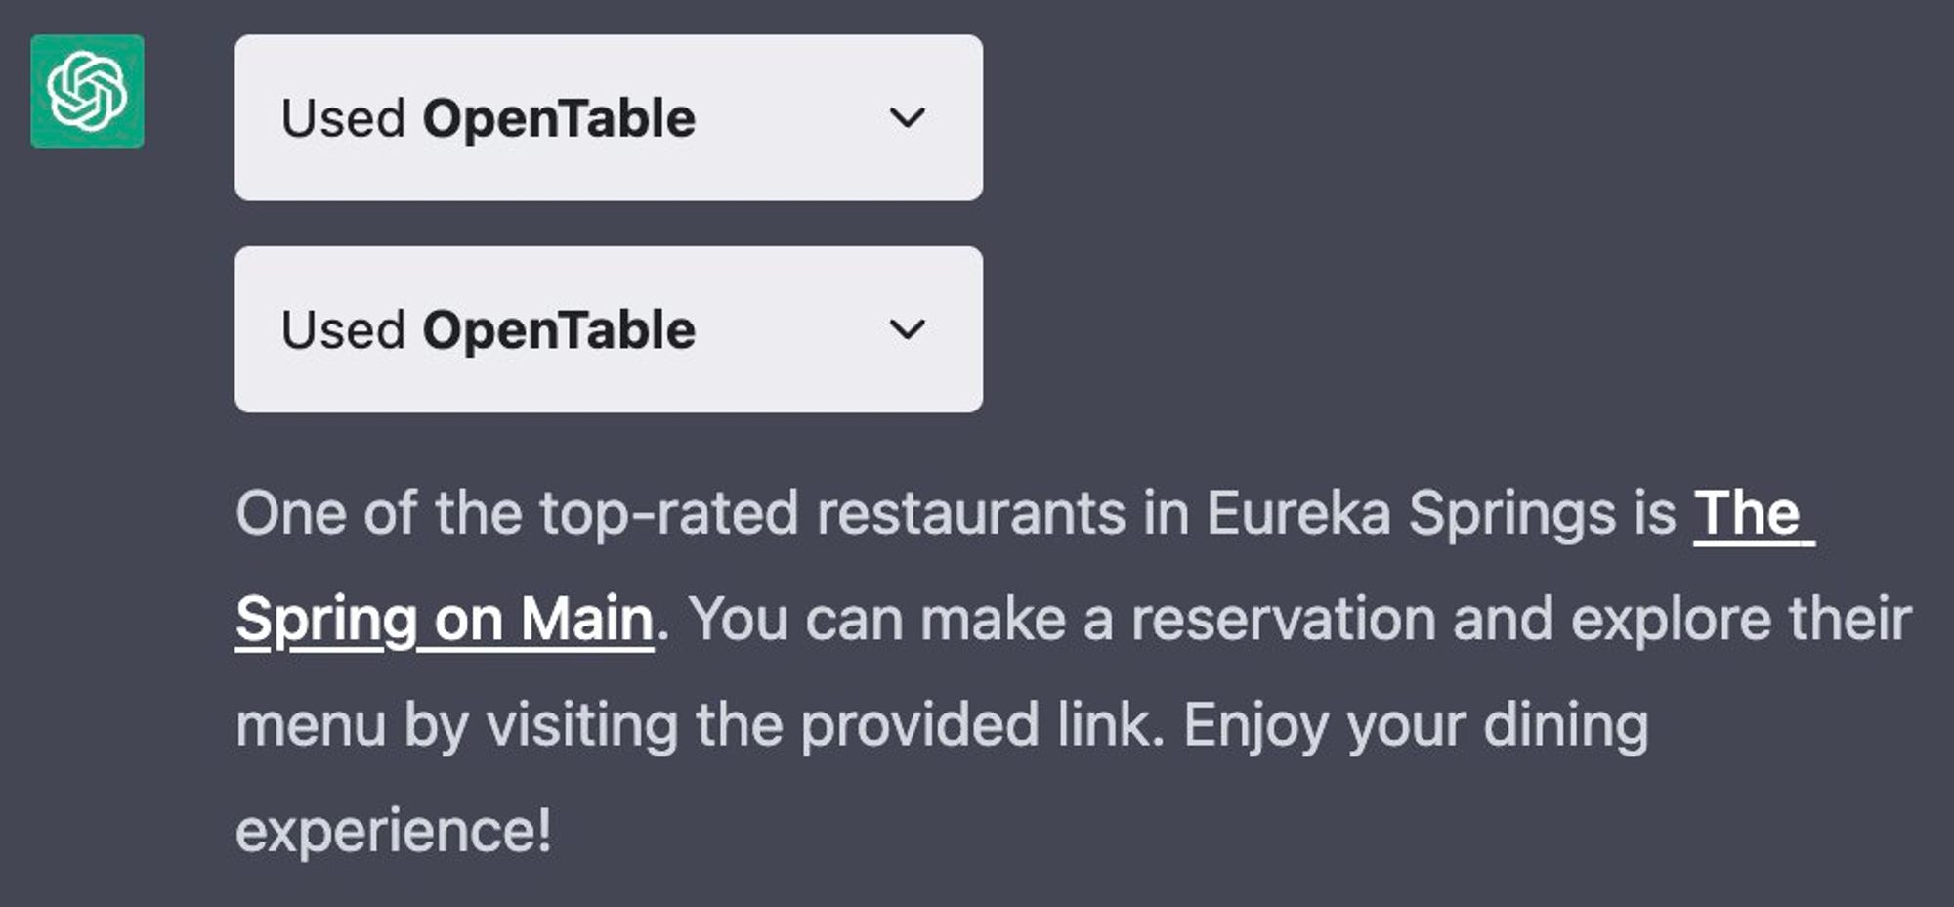The image size is (1954, 907).
Task: Click the Used OpenTable label in the bottom card
Action: coord(488,328)
